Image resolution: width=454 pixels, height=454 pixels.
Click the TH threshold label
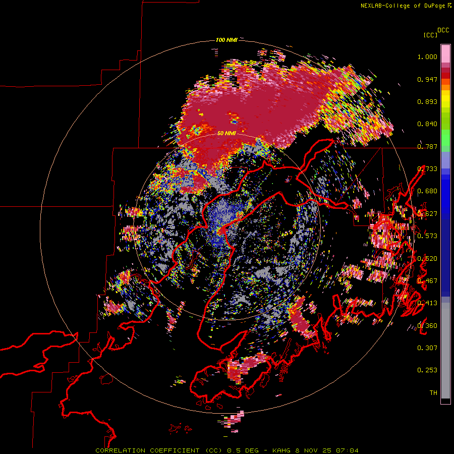(433, 393)
